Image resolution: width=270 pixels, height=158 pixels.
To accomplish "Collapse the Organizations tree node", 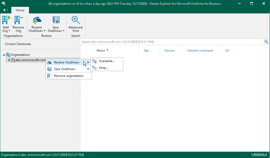I will click(4, 55).
